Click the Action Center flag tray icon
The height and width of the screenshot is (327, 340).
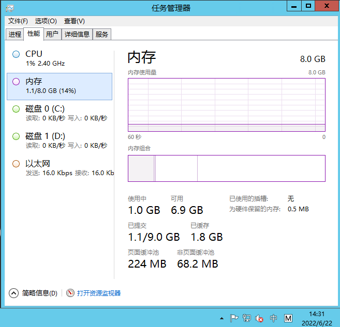click(234, 318)
